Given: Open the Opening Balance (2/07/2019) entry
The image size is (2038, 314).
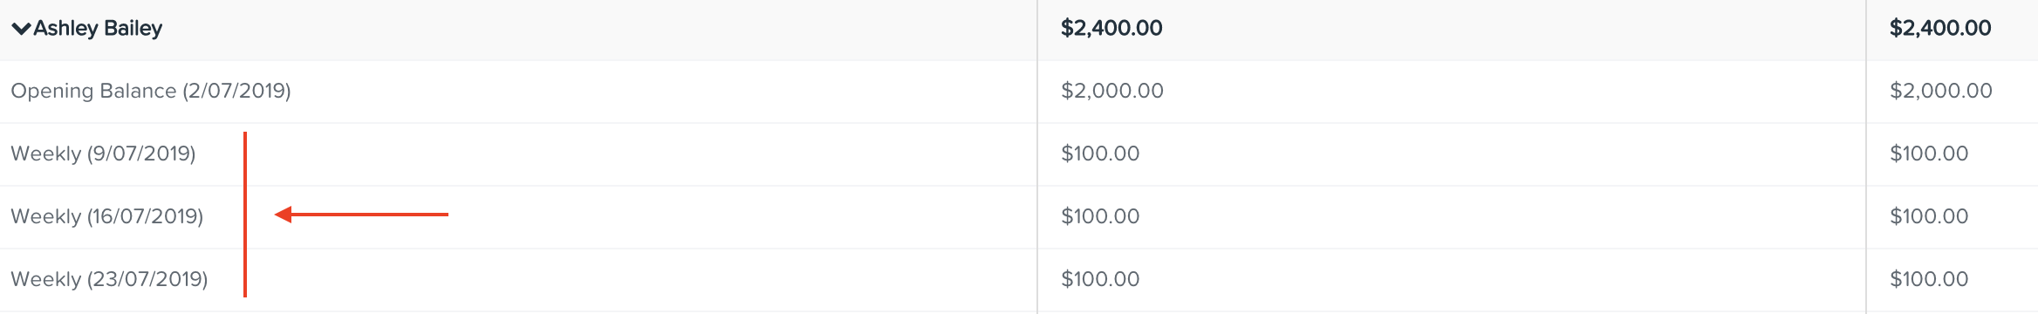Looking at the screenshot, I should pos(151,91).
